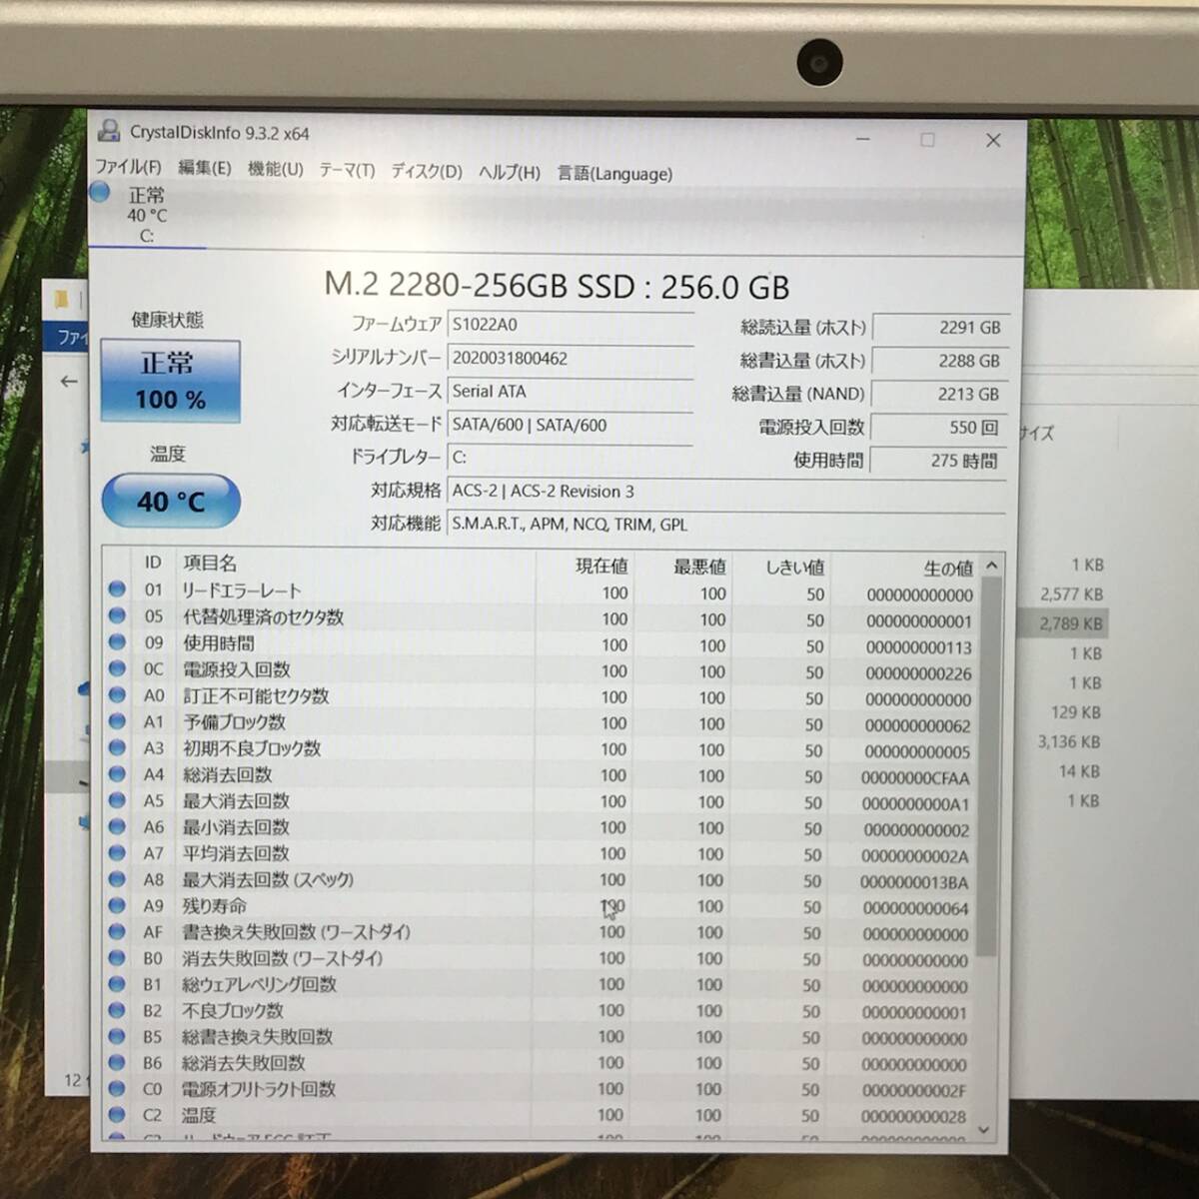Click the total host reads value 2291 GB
The width and height of the screenshot is (1199, 1199).
click(939, 327)
